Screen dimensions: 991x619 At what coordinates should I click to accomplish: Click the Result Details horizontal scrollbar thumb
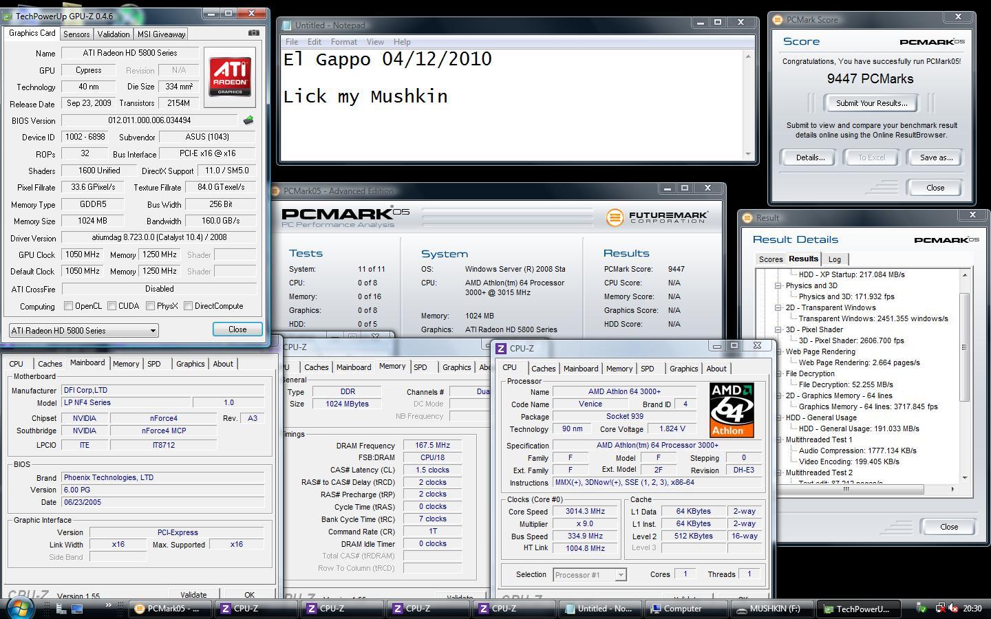coord(846,489)
